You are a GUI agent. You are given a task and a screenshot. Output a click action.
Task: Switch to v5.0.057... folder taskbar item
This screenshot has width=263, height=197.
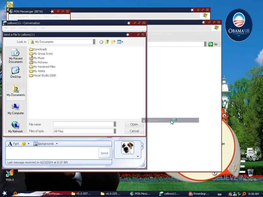tap(81, 194)
